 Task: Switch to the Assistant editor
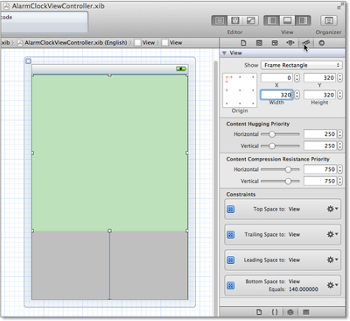235,20
